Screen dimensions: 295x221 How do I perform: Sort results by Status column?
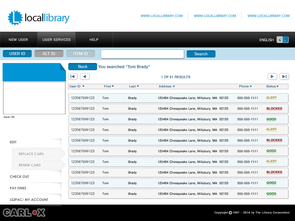click(x=272, y=86)
